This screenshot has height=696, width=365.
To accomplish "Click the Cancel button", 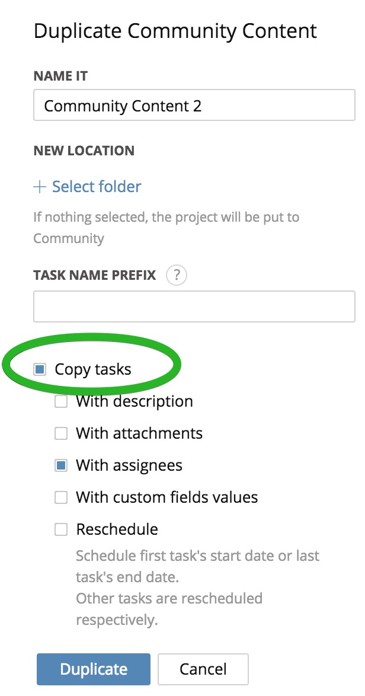I will pyautogui.click(x=203, y=669).
